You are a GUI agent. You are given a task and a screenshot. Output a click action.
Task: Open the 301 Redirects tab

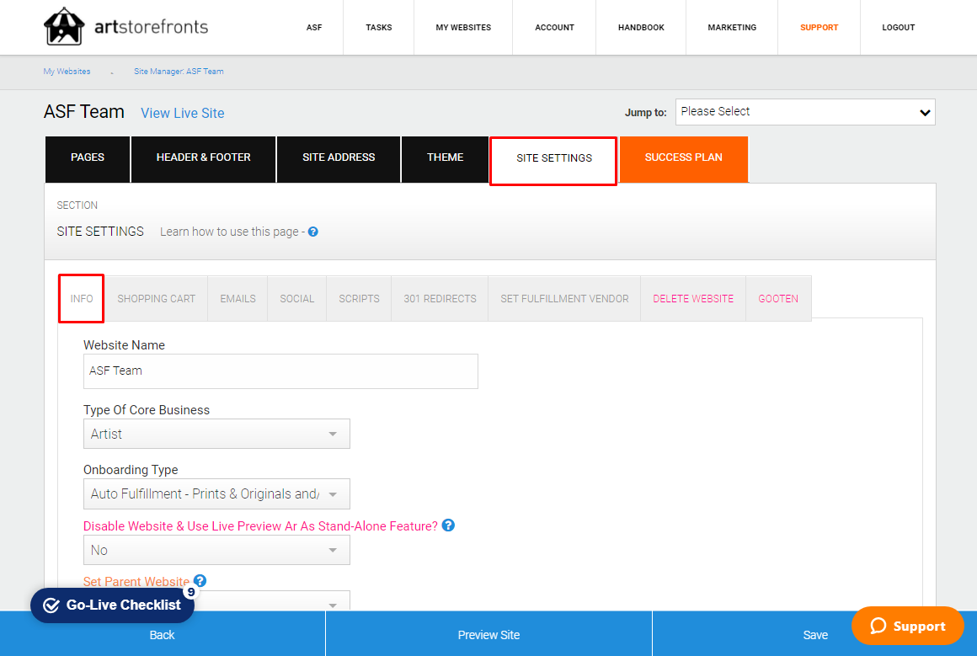(x=440, y=299)
